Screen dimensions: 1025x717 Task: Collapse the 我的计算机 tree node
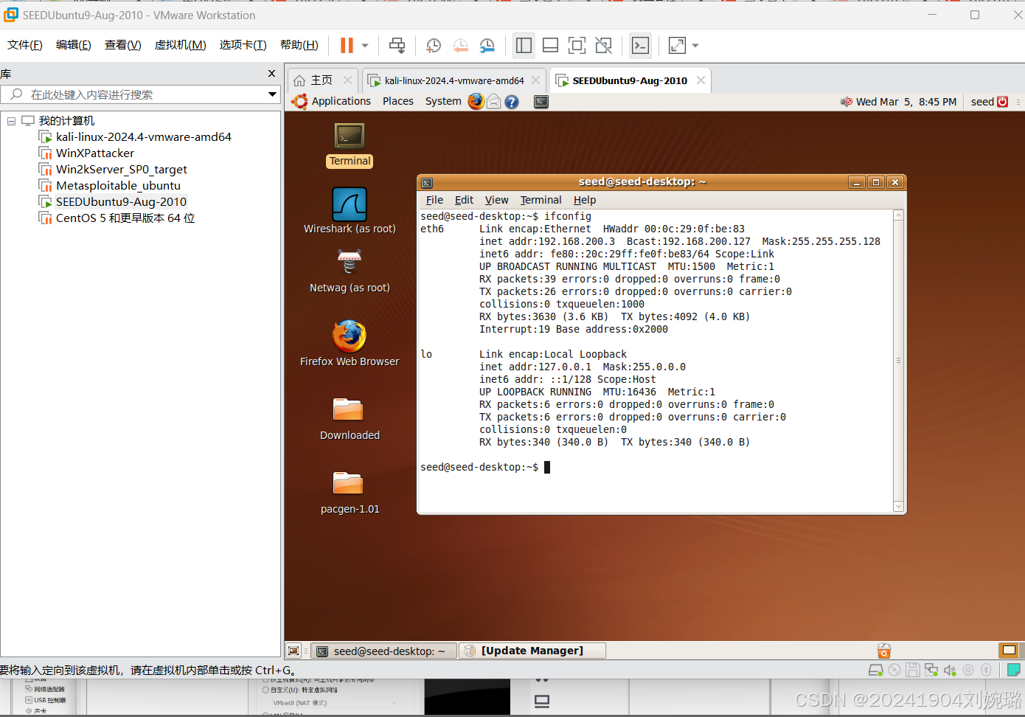point(11,121)
